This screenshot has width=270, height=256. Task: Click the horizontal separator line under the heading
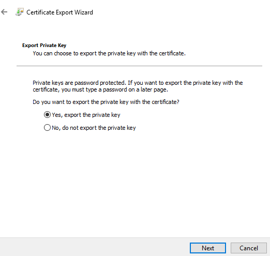tap(139, 66)
